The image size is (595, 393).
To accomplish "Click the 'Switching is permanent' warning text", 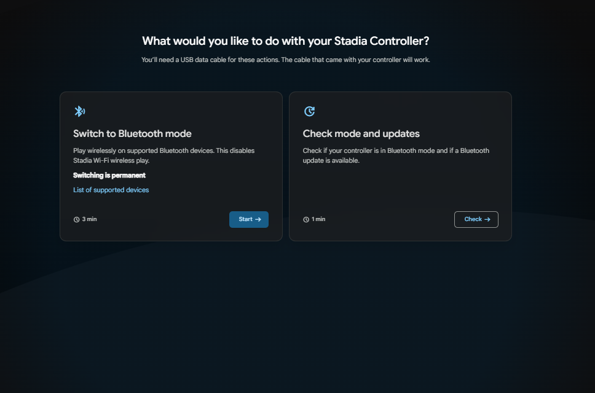I will (109, 175).
